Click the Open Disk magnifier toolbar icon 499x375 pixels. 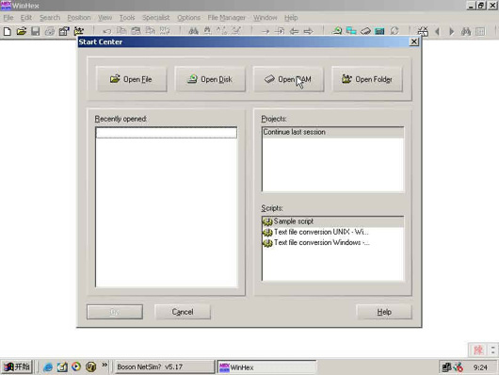tap(337, 31)
